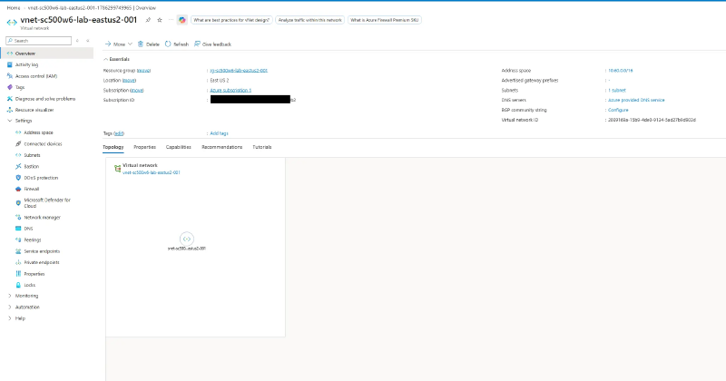
Task: Open Locks settings
Action: [29, 285]
